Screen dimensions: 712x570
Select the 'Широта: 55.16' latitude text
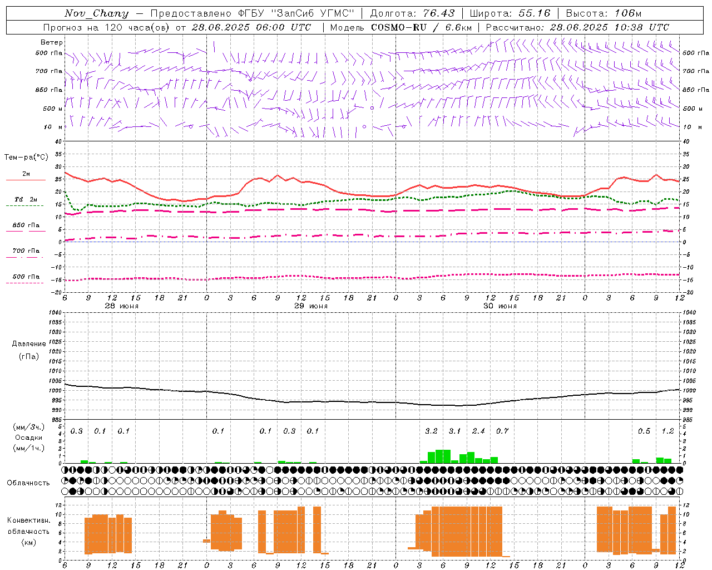pos(510,13)
